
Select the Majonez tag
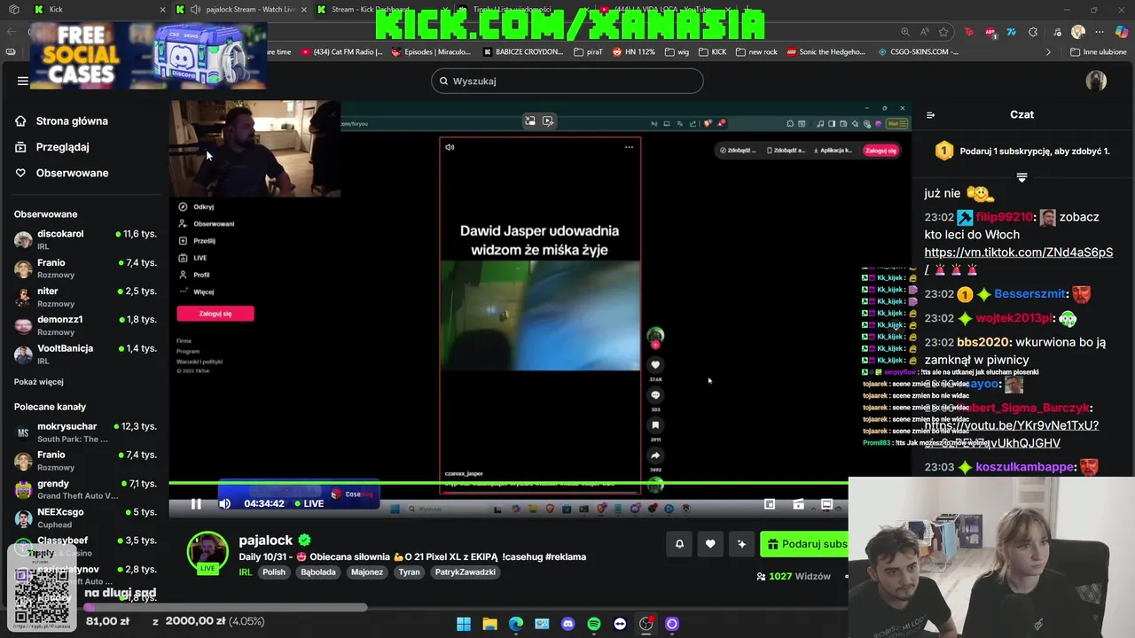coord(367,572)
